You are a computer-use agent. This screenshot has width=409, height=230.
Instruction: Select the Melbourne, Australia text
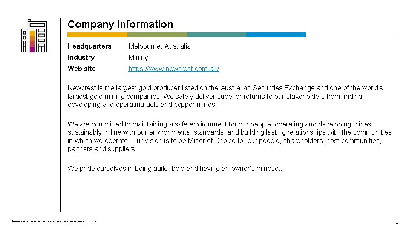pos(160,46)
